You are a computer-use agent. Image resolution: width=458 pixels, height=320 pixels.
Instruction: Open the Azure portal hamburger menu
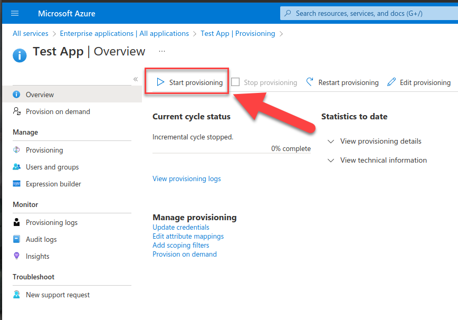15,13
